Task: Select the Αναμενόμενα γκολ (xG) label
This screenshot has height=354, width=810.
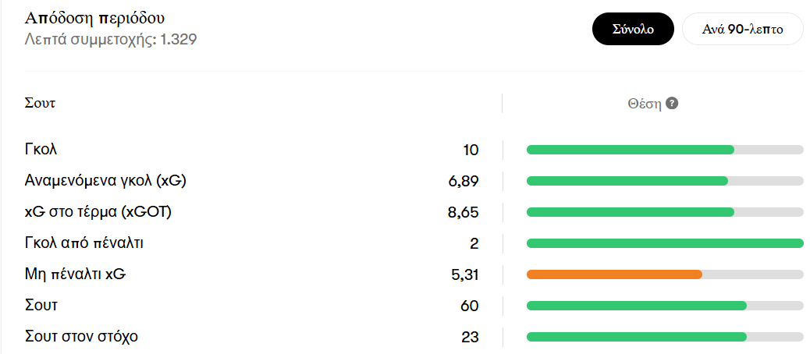Action: 105,181
